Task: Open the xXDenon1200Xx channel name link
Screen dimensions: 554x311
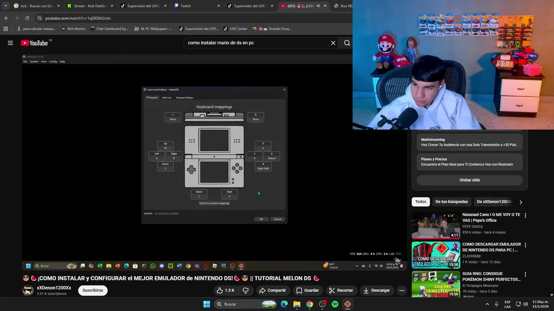Action: (54, 288)
